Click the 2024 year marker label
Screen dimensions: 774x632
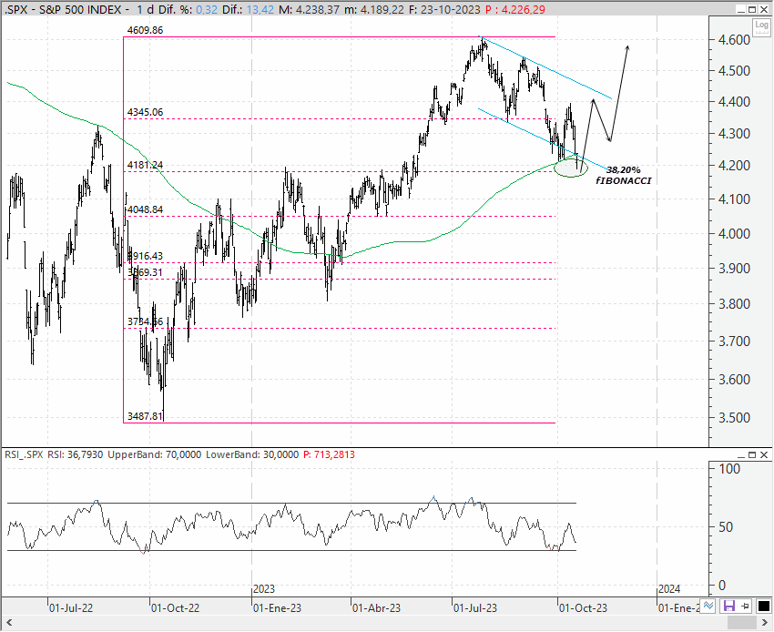pos(669,589)
